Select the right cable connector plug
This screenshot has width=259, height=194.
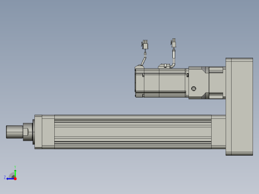[173, 43]
